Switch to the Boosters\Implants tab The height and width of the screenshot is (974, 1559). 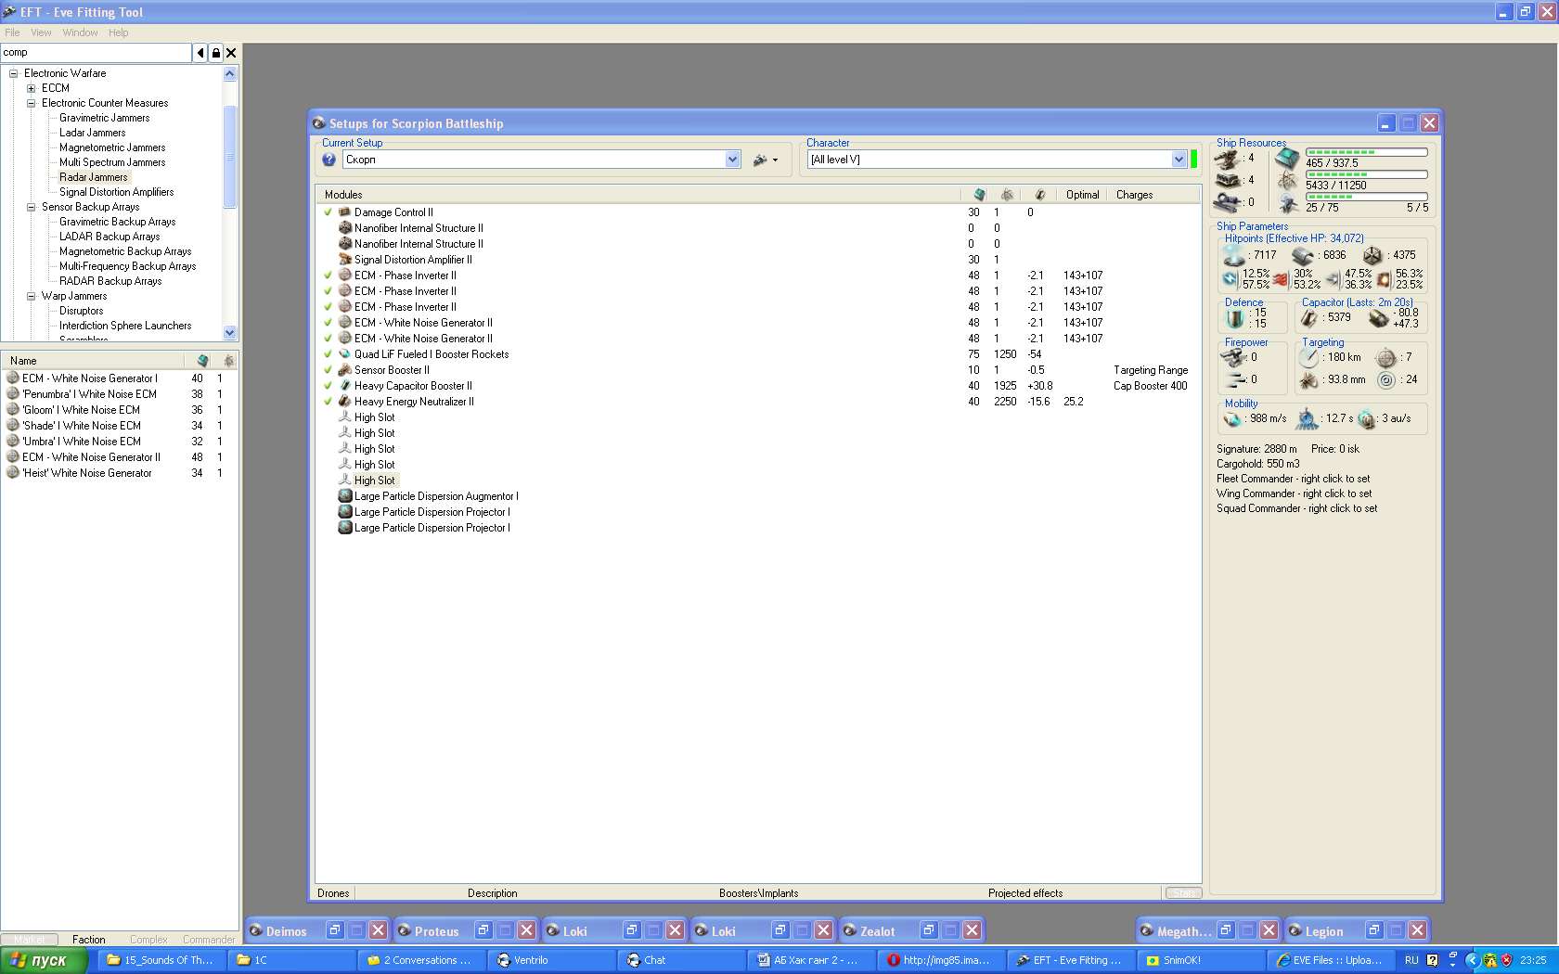[758, 893]
